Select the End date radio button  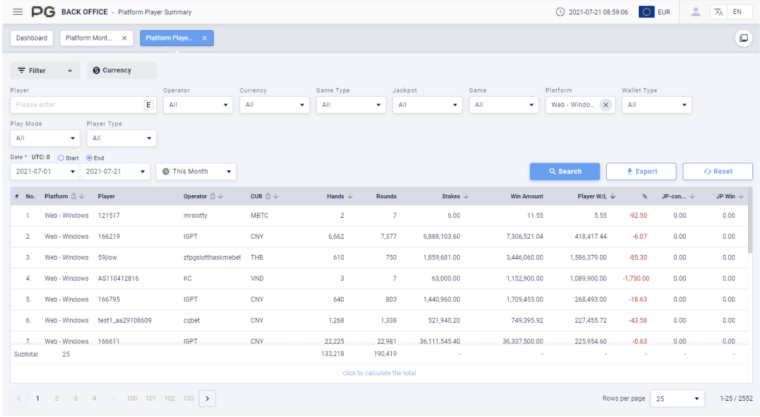click(x=89, y=158)
